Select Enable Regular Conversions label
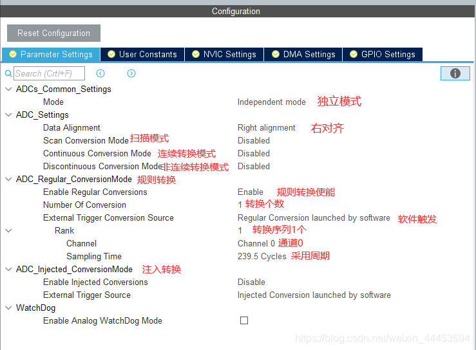476x350 pixels. click(95, 192)
